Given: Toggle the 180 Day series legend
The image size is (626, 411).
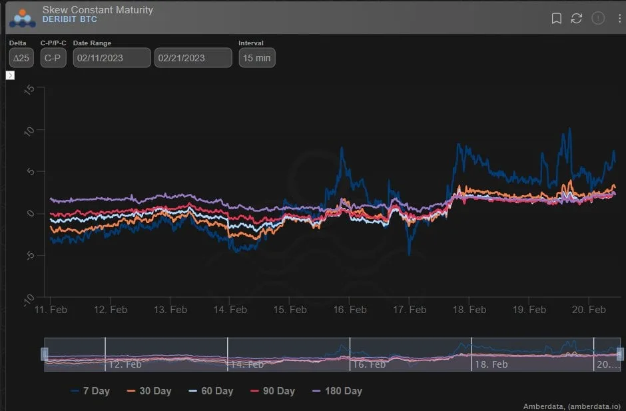Looking at the screenshot, I should coord(338,391).
